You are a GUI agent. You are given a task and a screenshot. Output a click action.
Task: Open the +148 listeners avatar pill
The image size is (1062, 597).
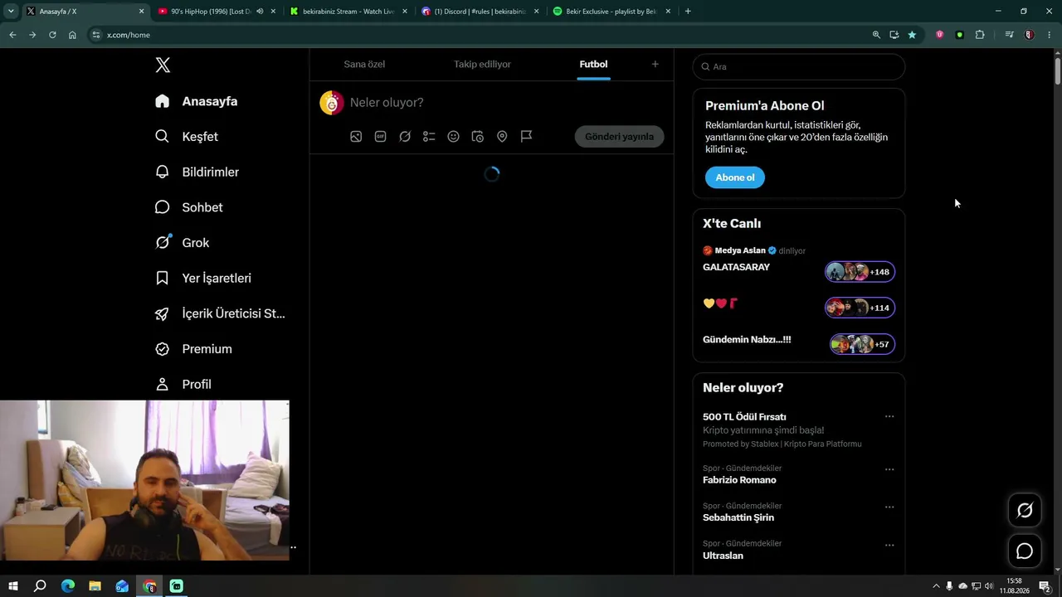click(860, 272)
